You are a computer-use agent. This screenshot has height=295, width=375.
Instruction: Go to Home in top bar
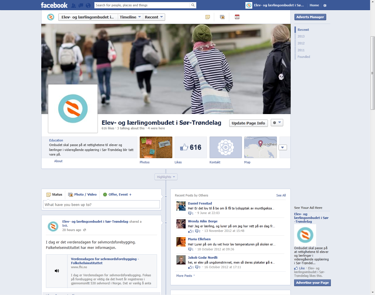[x=314, y=5]
